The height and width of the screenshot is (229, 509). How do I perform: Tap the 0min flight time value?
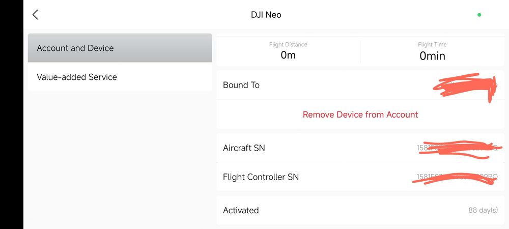click(432, 55)
